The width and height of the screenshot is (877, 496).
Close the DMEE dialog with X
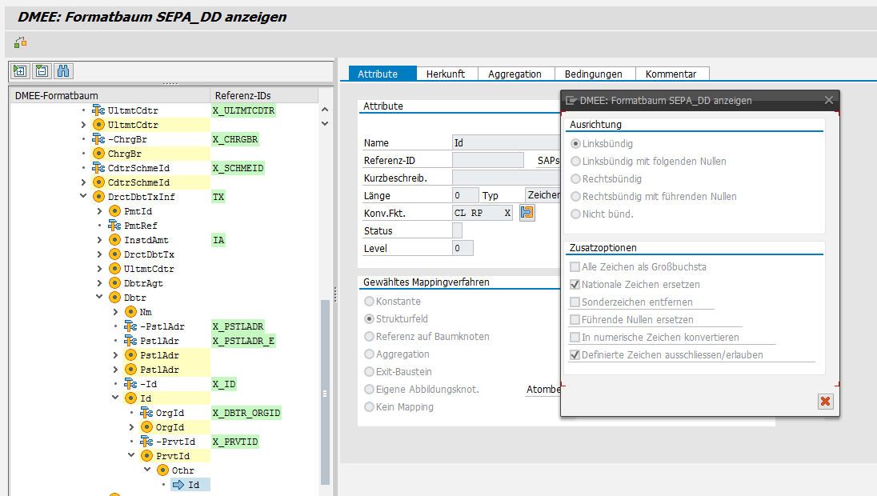(x=828, y=100)
